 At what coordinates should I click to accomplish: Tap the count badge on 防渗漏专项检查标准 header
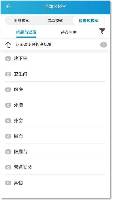(103, 45)
